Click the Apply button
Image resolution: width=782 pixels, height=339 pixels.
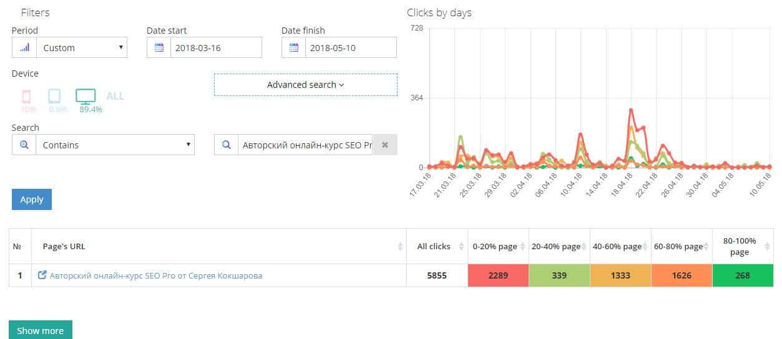pos(31,199)
